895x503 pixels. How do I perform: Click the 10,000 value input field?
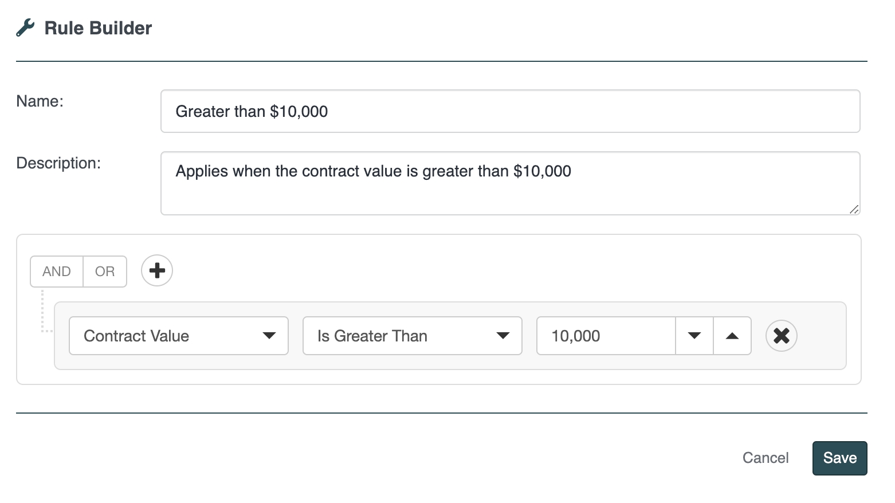606,336
